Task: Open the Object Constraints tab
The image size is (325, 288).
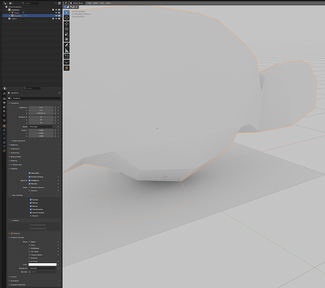Action: point(4,142)
